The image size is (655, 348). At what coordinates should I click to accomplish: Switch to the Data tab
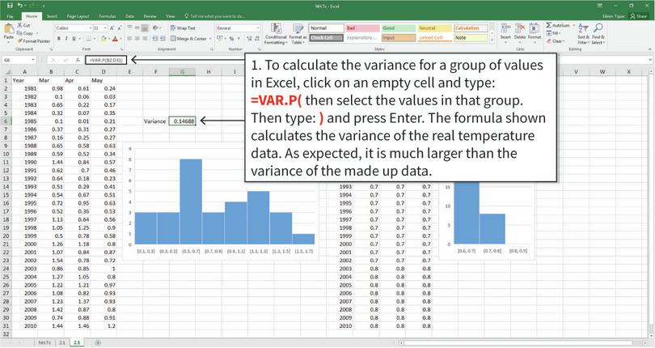pos(130,16)
